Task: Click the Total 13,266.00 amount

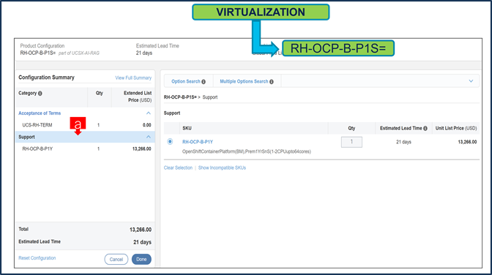Action: (x=141, y=230)
